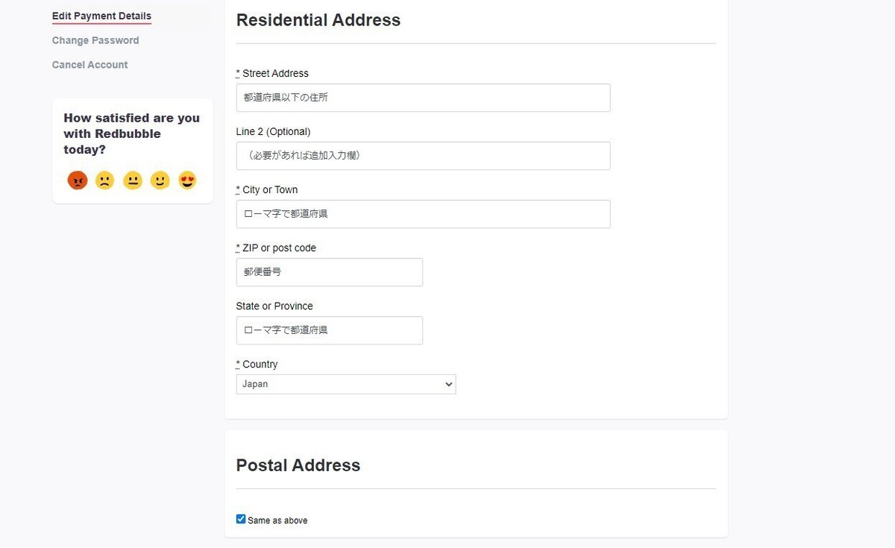This screenshot has height=548, width=895.
Task: Toggle the 'Same as above' checkbox
Action: click(241, 519)
